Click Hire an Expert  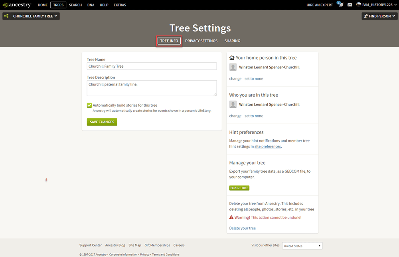point(320,5)
